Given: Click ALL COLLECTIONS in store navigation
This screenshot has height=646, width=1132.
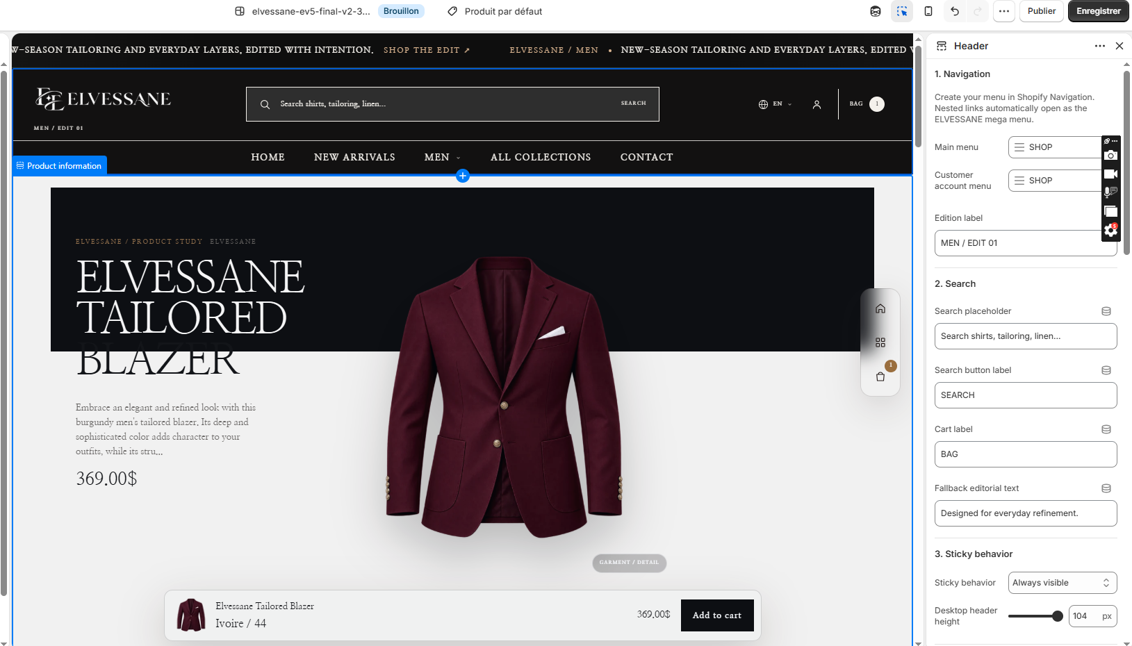Looking at the screenshot, I should coord(541,158).
